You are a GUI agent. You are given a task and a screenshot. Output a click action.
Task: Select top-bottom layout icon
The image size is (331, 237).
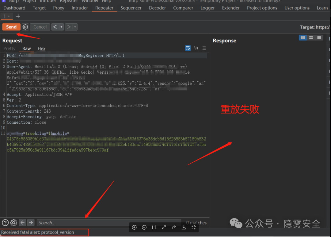(x=311, y=38)
